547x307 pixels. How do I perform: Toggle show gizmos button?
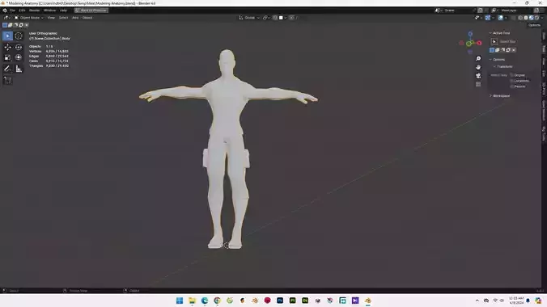[x=488, y=18]
